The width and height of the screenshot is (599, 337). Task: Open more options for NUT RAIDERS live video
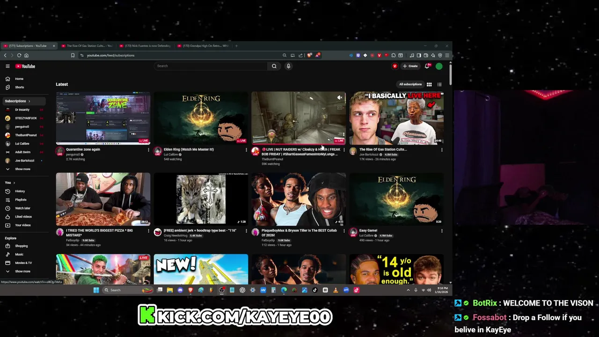tap(344, 150)
